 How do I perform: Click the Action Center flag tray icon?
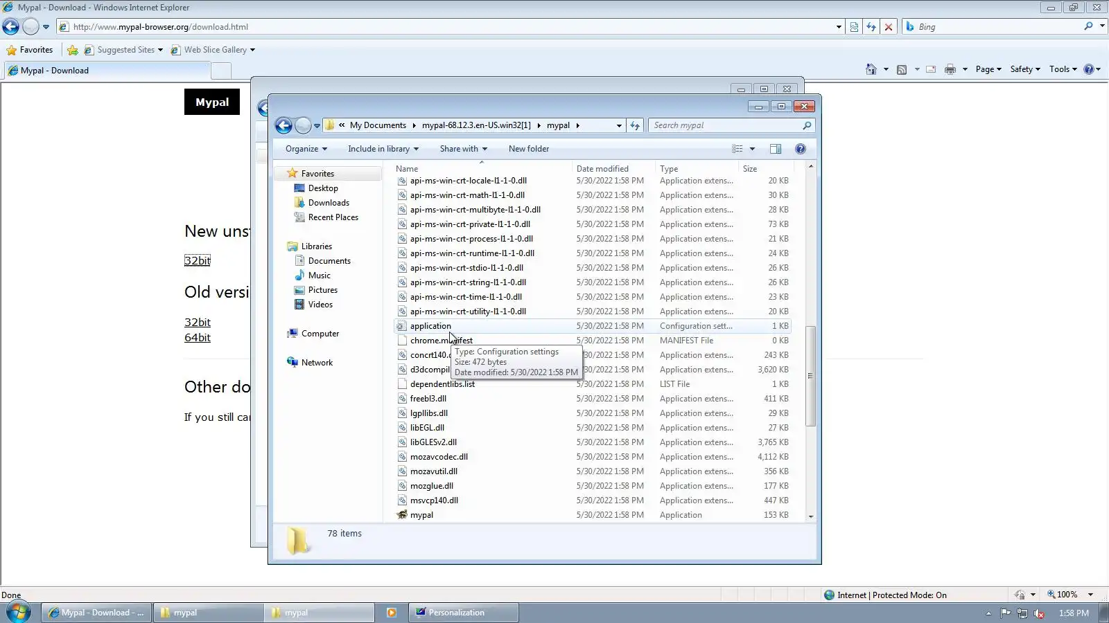point(1006,613)
